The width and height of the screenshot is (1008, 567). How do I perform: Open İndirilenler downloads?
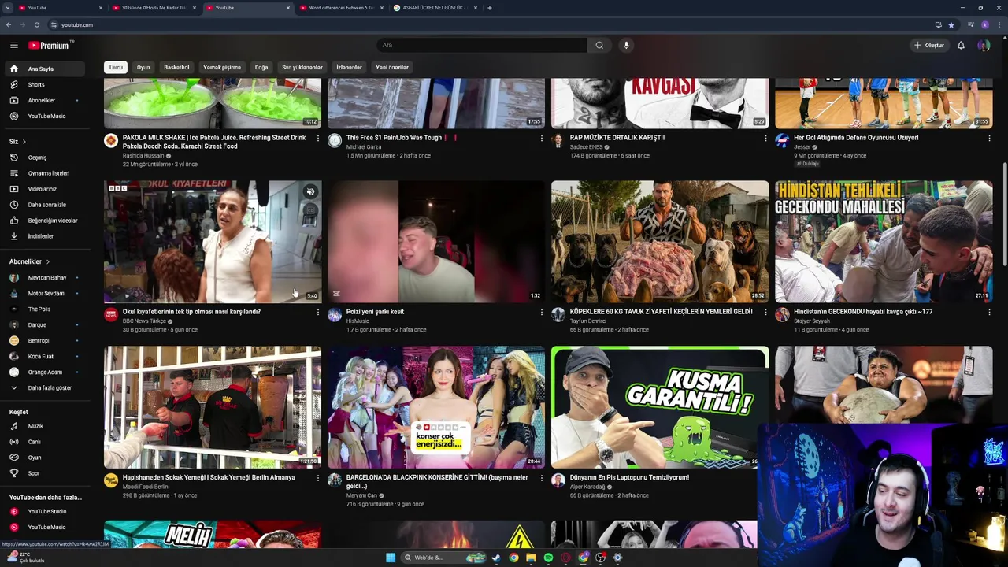pos(44,236)
